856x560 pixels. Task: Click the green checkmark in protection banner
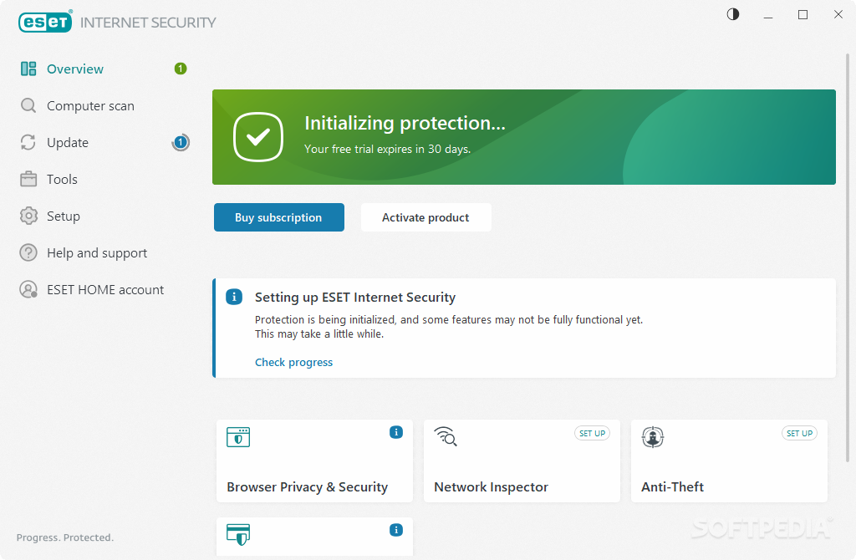pos(258,137)
